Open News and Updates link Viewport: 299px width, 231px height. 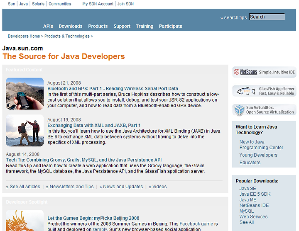coord(123,187)
